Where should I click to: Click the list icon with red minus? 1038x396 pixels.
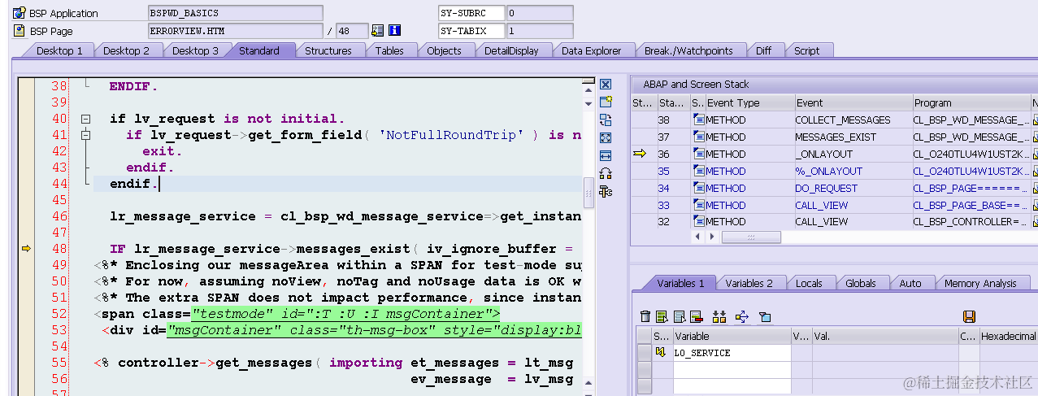coord(696,316)
